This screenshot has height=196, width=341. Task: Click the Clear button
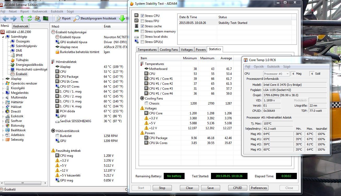click(190, 188)
